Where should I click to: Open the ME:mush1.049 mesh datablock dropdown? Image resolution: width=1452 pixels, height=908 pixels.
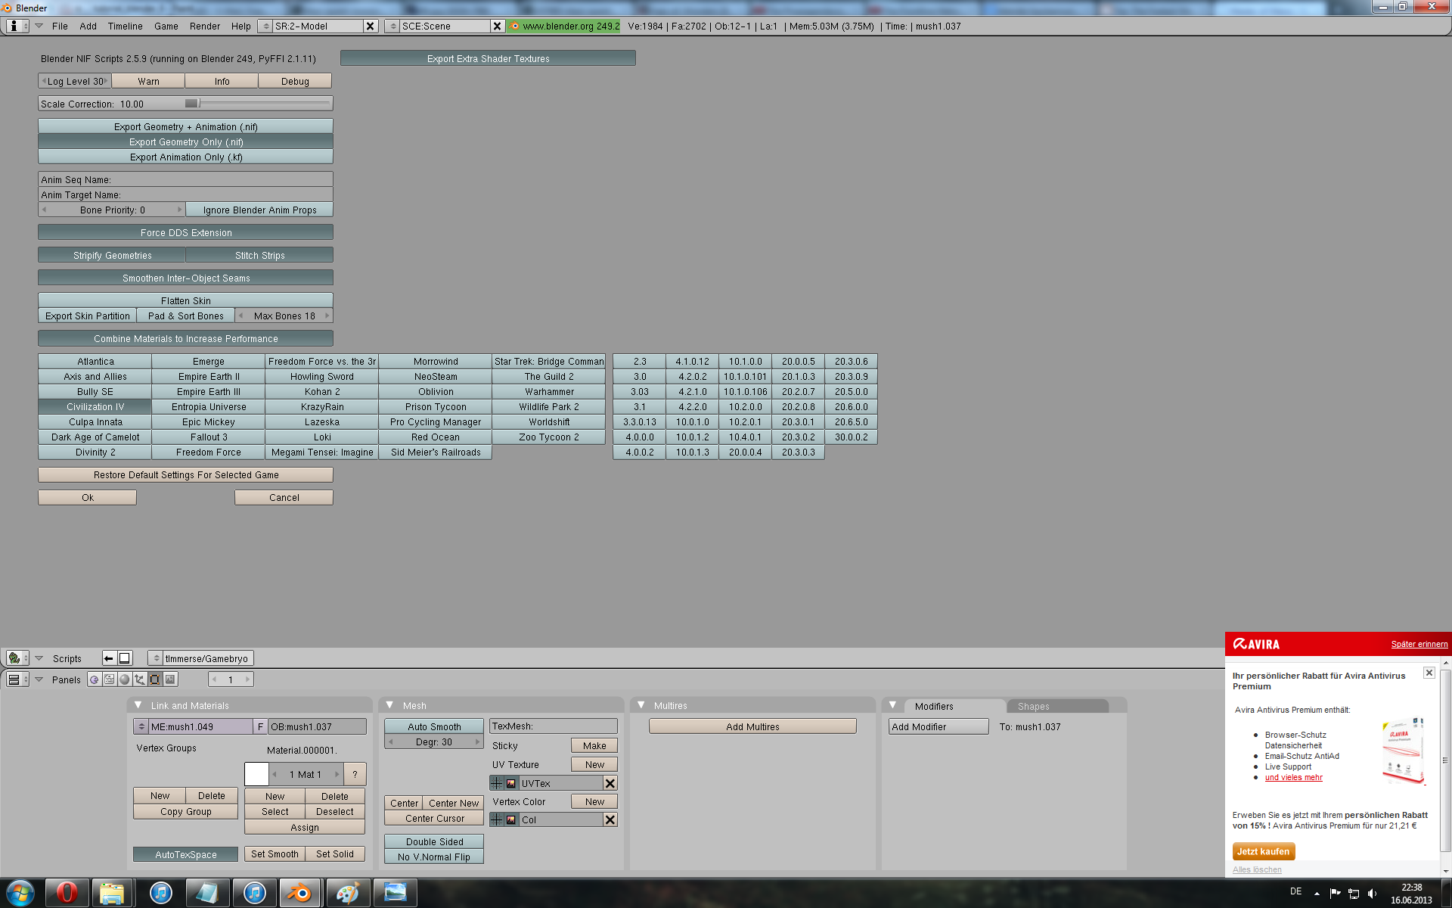point(141,726)
